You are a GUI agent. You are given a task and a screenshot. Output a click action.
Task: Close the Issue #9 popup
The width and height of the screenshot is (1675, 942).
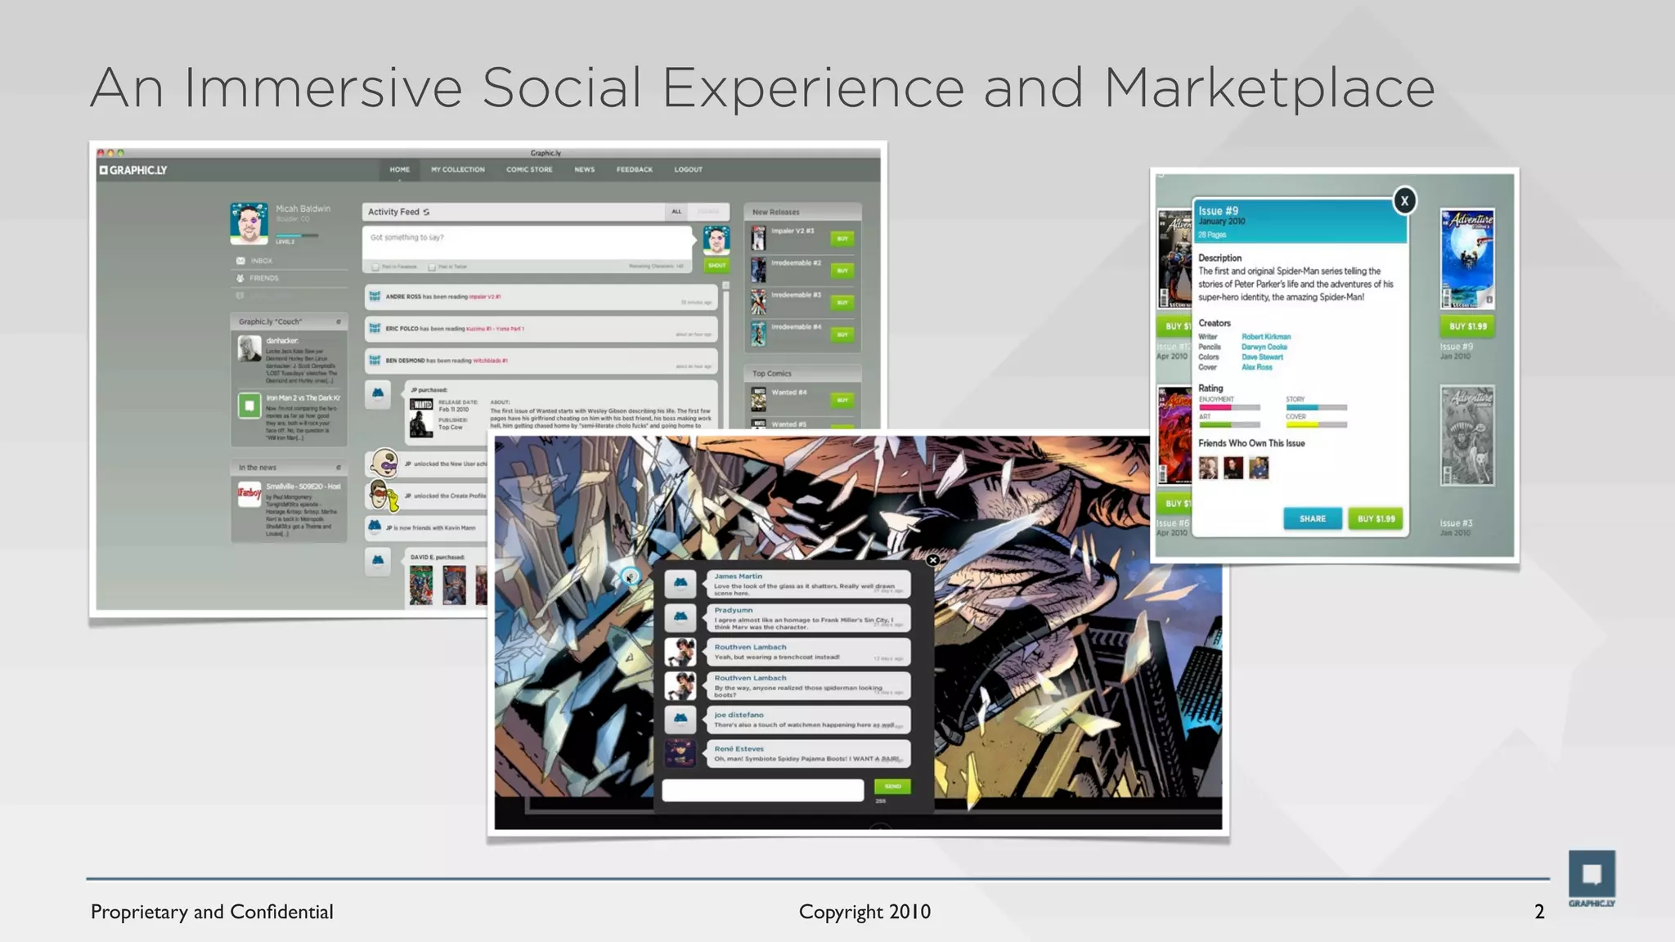[1404, 200]
